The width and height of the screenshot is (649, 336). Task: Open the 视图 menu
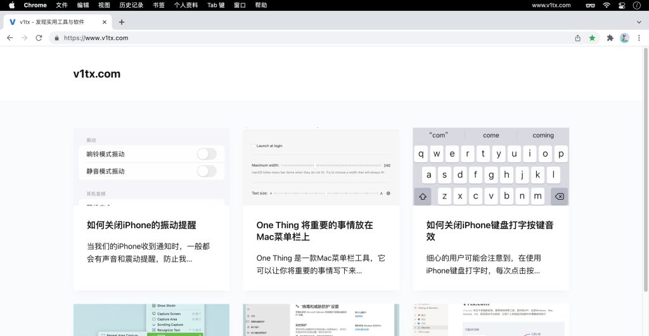105,5
